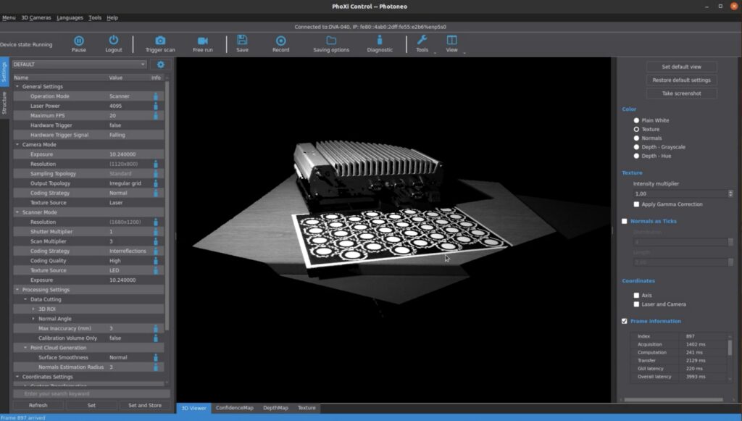Select the Depth - Hue color option
This screenshot has width=742, height=421.
[637, 156]
